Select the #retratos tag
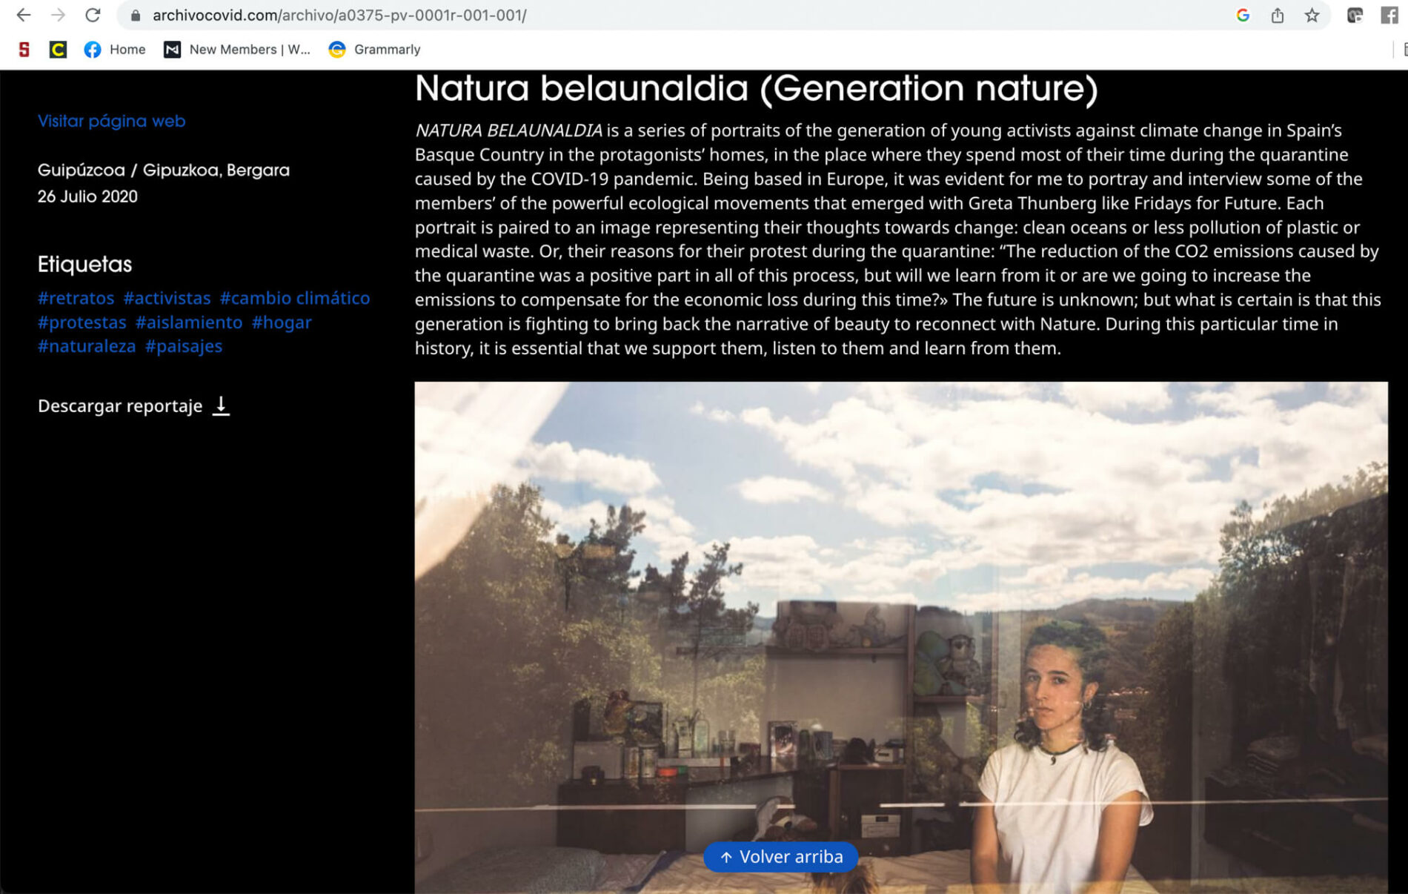This screenshot has width=1408, height=894. [x=76, y=298]
